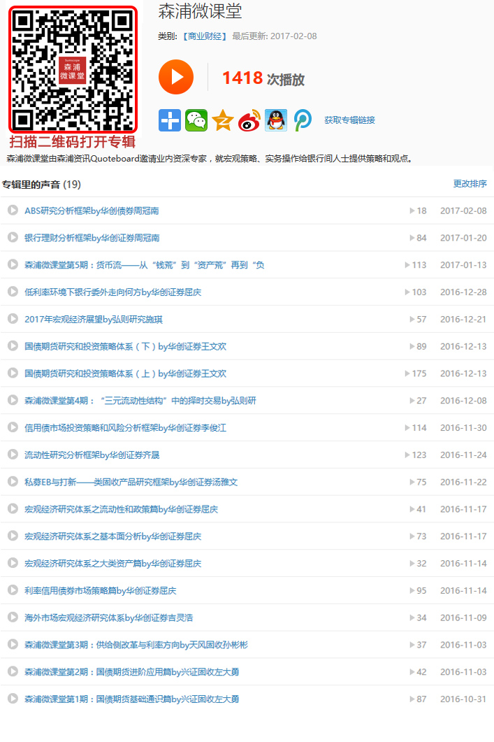Open more sharing options blue plus icon
Viewport: 494px width, 742px height.
tap(170, 120)
